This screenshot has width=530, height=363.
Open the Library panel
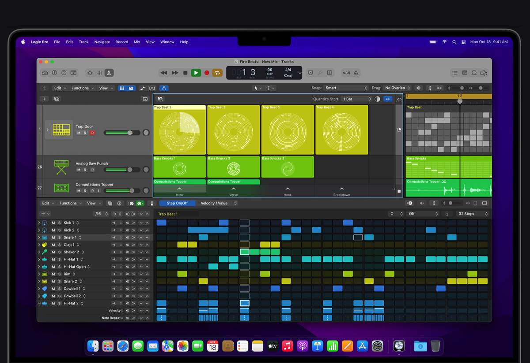[x=45, y=73]
